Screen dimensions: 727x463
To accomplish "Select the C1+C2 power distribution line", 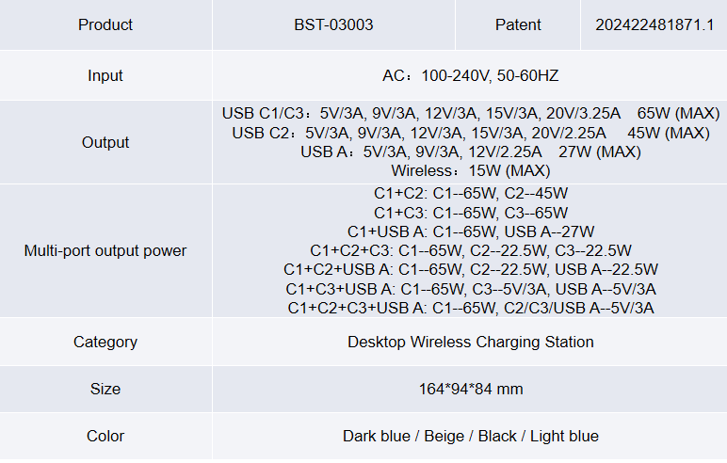I will point(470,193).
